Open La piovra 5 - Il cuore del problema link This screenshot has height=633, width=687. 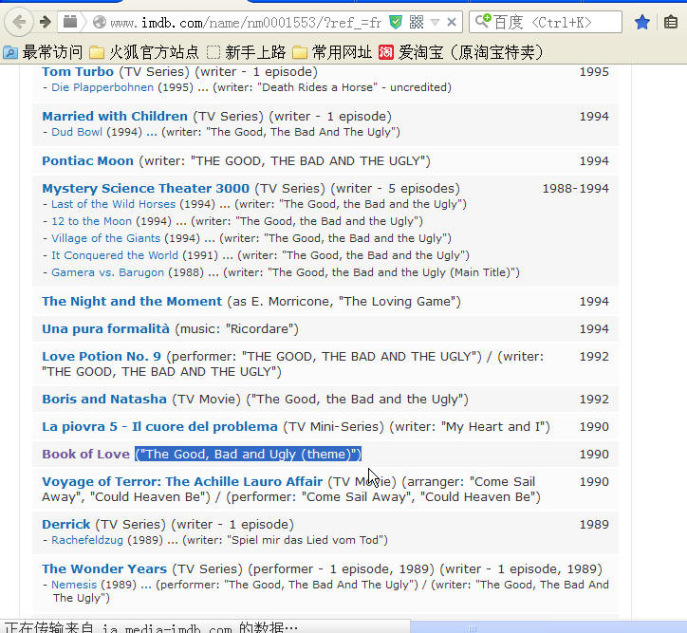point(159,427)
